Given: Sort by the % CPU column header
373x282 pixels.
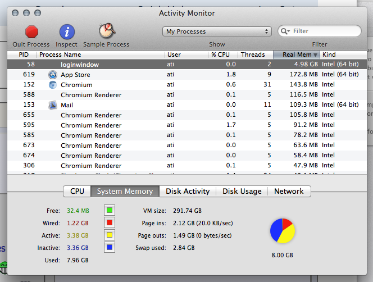Looking at the screenshot, I should [223, 54].
